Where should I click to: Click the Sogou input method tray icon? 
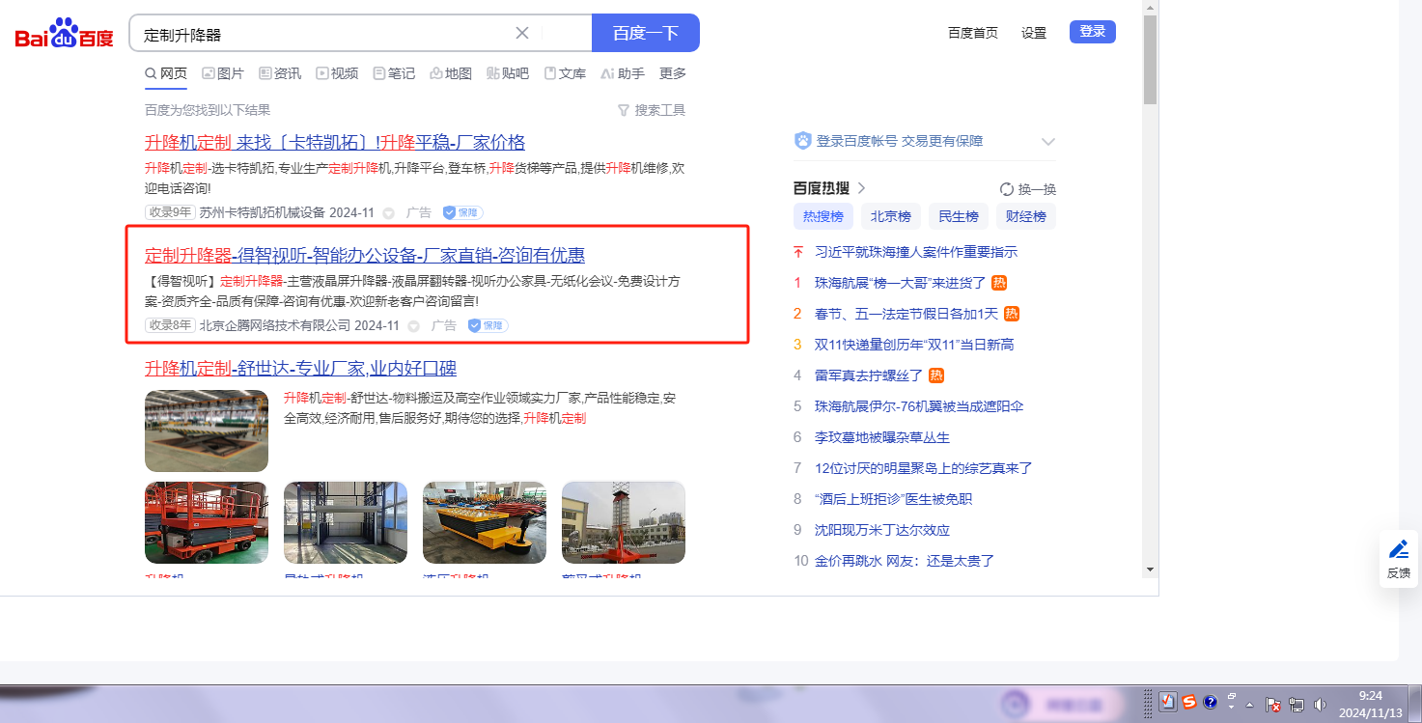(1189, 703)
